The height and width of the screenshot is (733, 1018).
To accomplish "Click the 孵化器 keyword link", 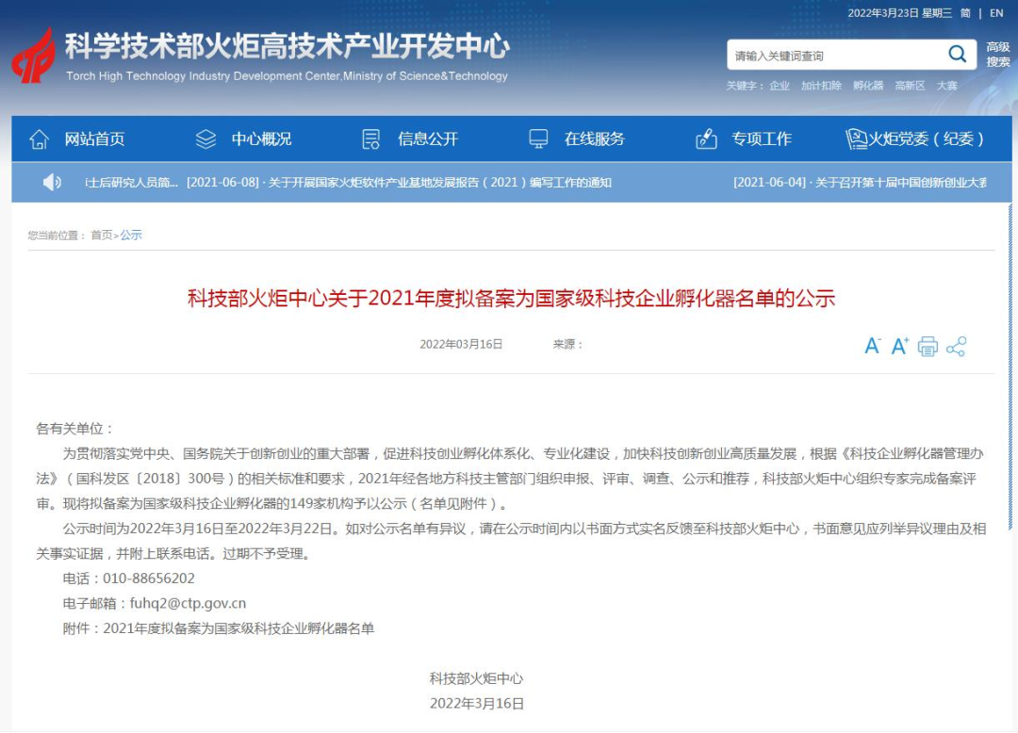I will pos(868,86).
